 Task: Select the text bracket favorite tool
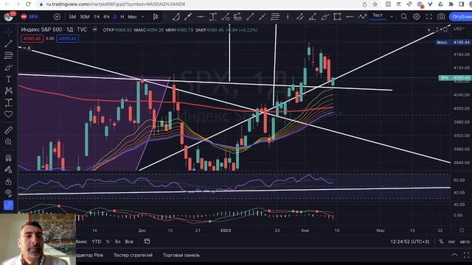click(213, 17)
